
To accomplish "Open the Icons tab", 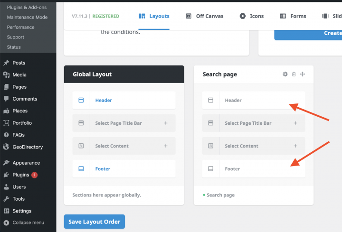I will click(252, 16).
